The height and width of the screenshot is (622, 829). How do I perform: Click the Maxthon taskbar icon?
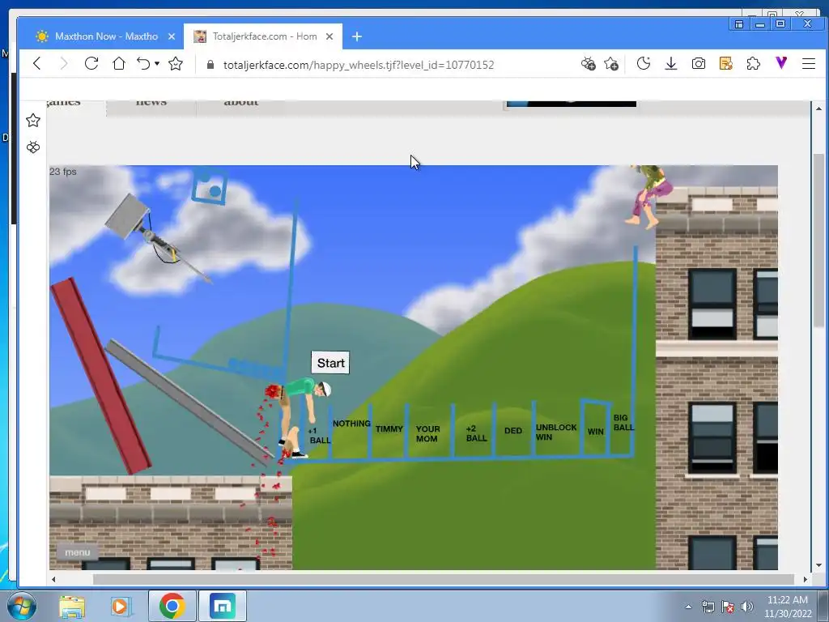(223, 606)
